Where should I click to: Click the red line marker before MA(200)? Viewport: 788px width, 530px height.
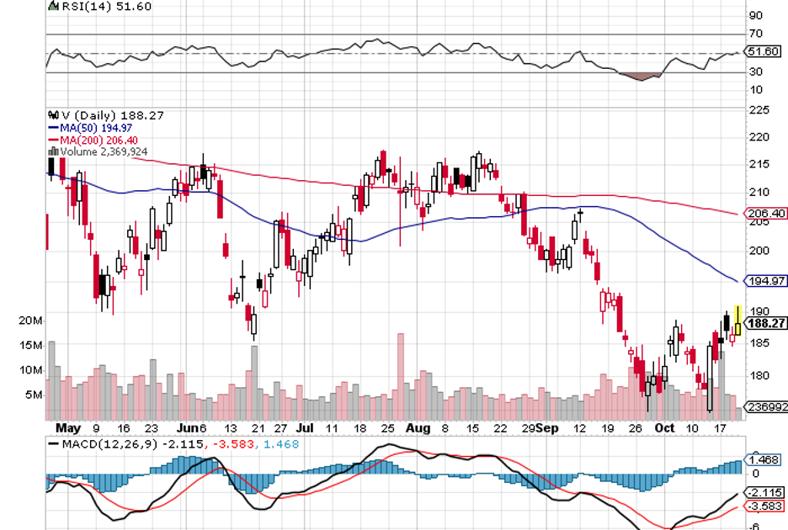54,140
